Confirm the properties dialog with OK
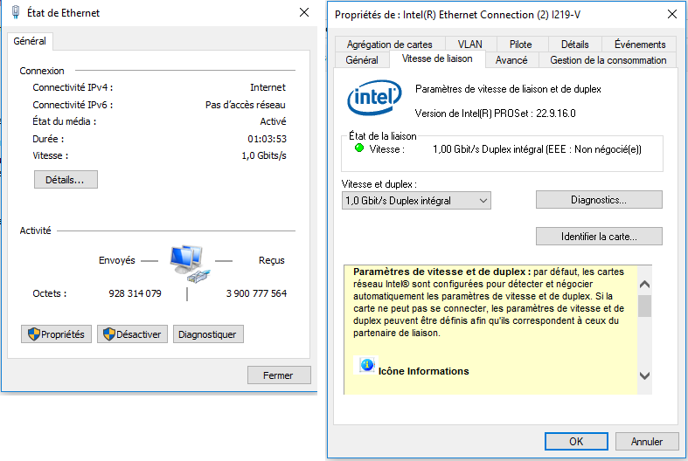Image resolution: width=688 pixels, height=461 pixels. [576, 442]
